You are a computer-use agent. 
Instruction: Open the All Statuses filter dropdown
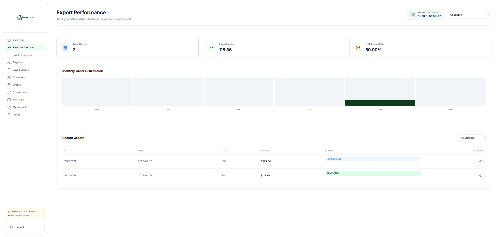pyautogui.click(x=472, y=138)
